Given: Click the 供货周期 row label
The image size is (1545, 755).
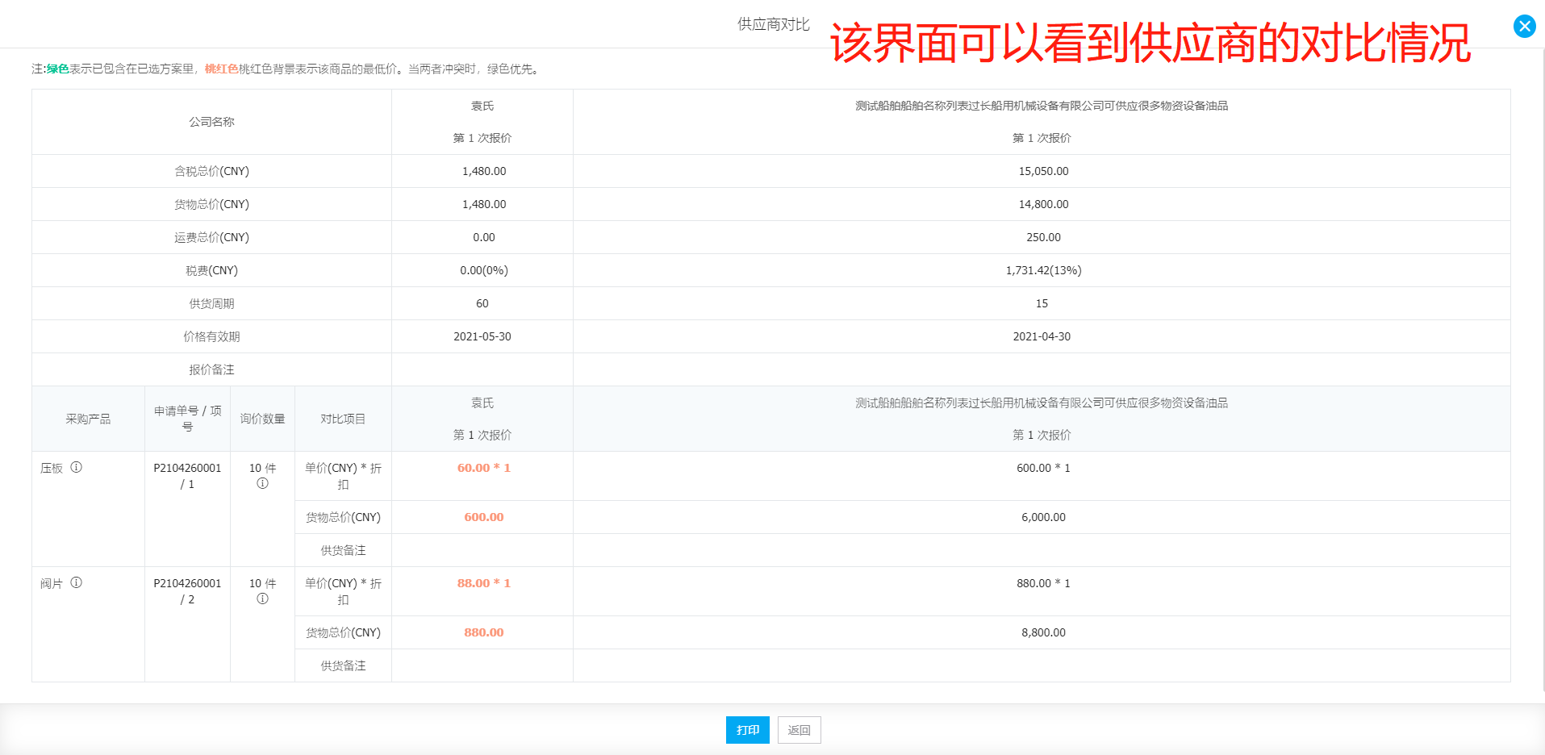Looking at the screenshot, I should click(x=211, y=303).
